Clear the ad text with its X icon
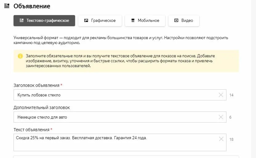This screenshot has height=158, width=256. 221,139
